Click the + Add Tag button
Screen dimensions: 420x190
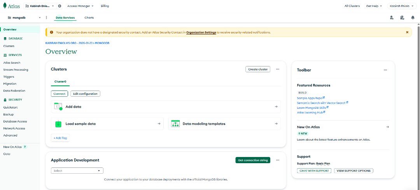[60, 138]
